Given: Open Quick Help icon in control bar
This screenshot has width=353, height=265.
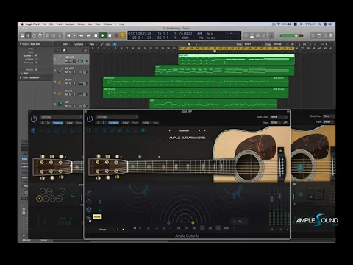Looking at the screenshot, I should [34, 35].
